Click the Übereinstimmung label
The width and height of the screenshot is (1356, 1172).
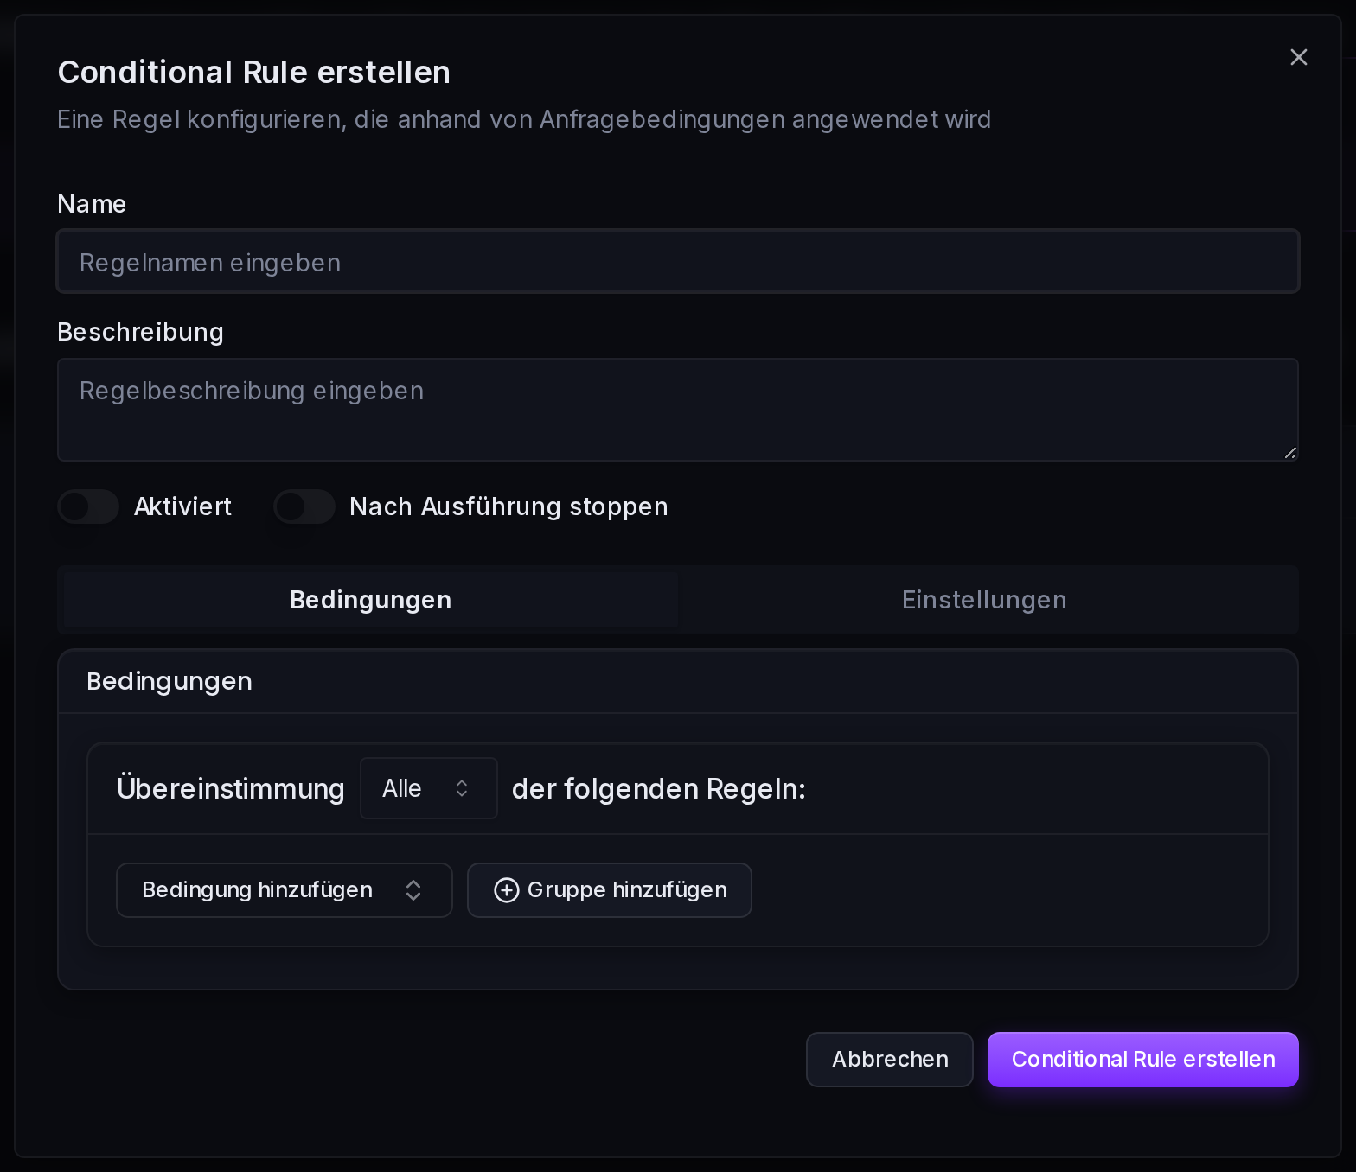(231, 788)
